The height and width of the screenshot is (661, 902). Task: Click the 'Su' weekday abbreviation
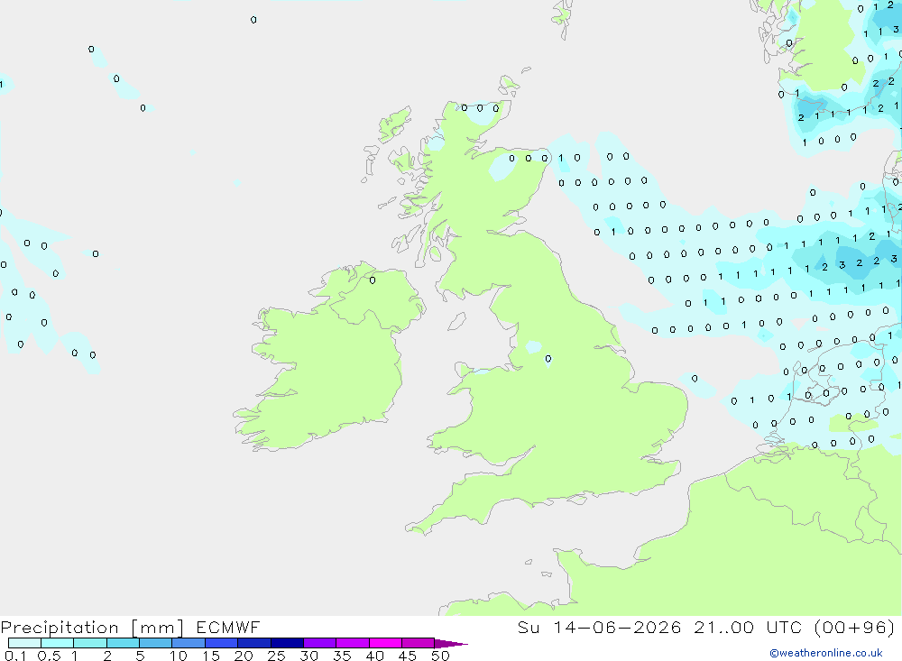point(529,627)
